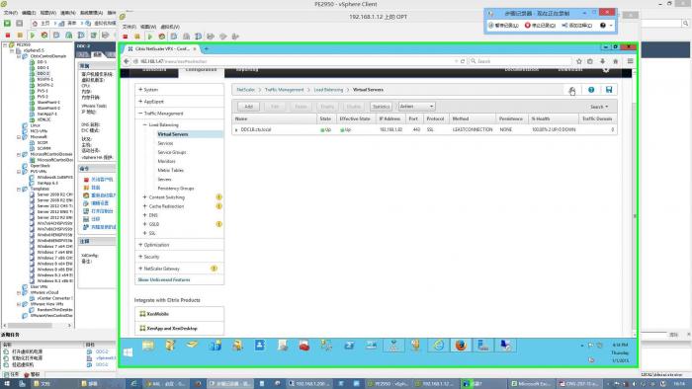Click the green power on icon in vSphere toolbar
This screenshot has width=692, height=389.
(33, 36)
